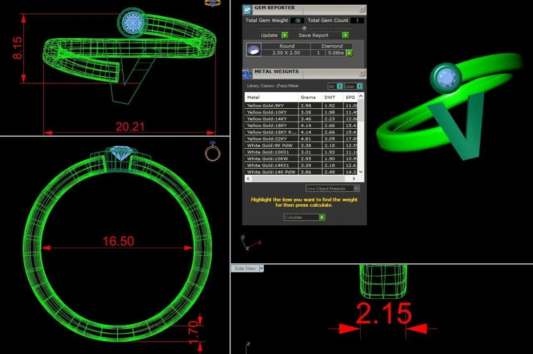This screenshot has width=533, height=354.
Task: Click the green arrow on Calculate
Action: pos(322,217)
